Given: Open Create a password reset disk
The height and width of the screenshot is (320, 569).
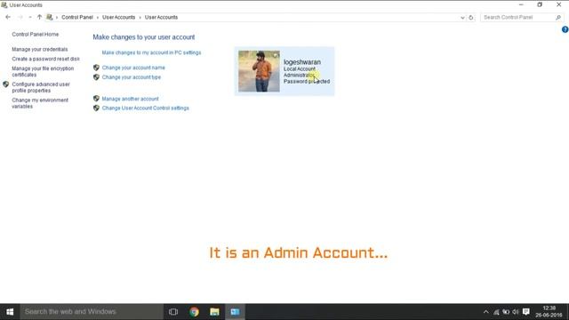Looking at the screenshot, I should [45, 59].
